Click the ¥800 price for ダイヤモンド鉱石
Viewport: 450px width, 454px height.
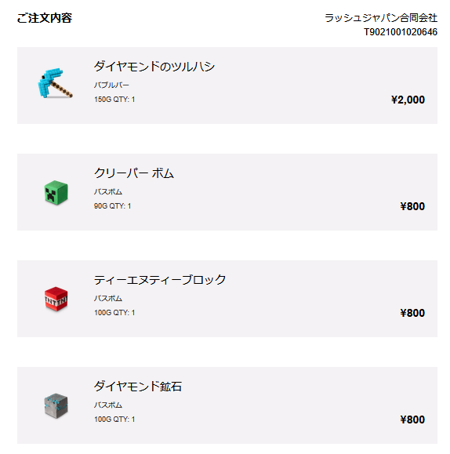pos(412,419)
